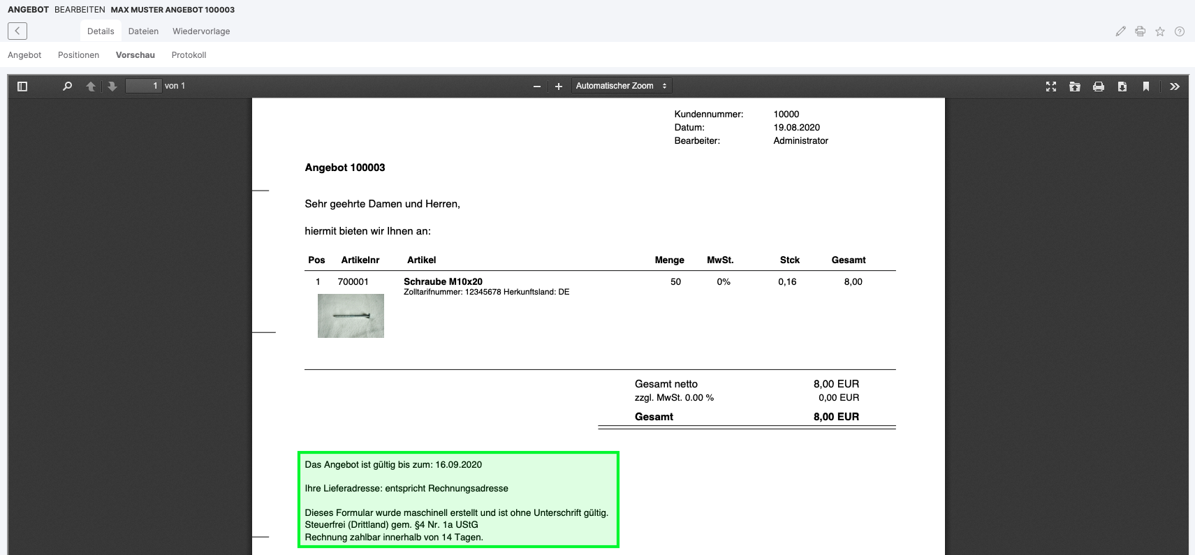Image resolution: width=1195 pixels, height=555 pixels.
Task: Open the Positionen tab
Action: (x=78, y=55)
